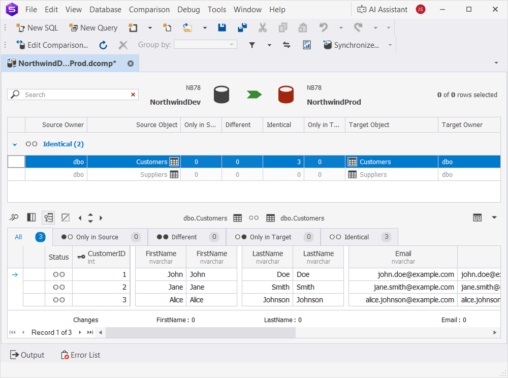Click the swap source and target arrows icon
508x378 pixels.
coord(287,45)
